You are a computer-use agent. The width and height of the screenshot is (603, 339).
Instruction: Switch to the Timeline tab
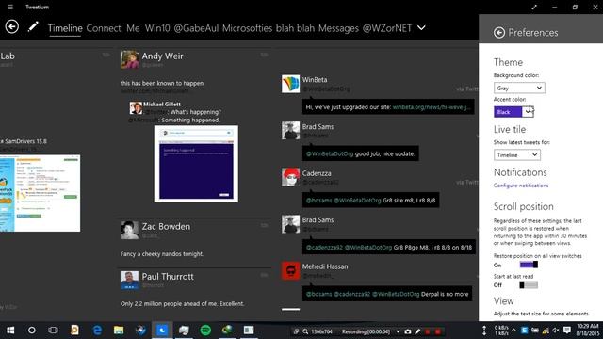pyautogui.click(x=65, y=28)
